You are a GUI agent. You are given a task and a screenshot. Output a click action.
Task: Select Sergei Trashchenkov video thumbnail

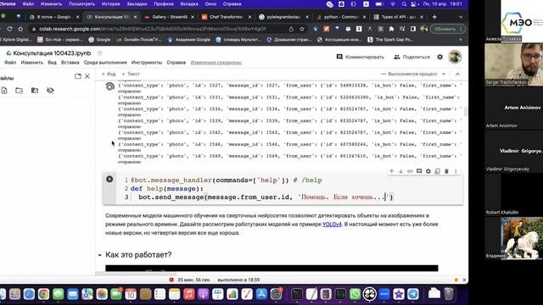(x=513, y=64)
